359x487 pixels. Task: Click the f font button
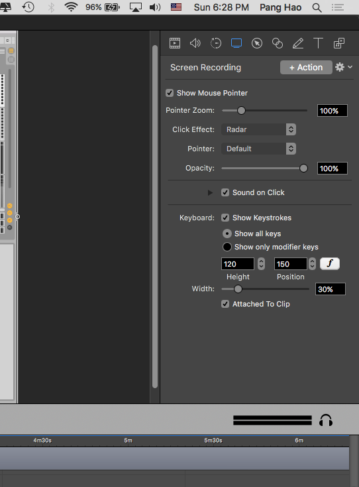(x=330, y=263)
